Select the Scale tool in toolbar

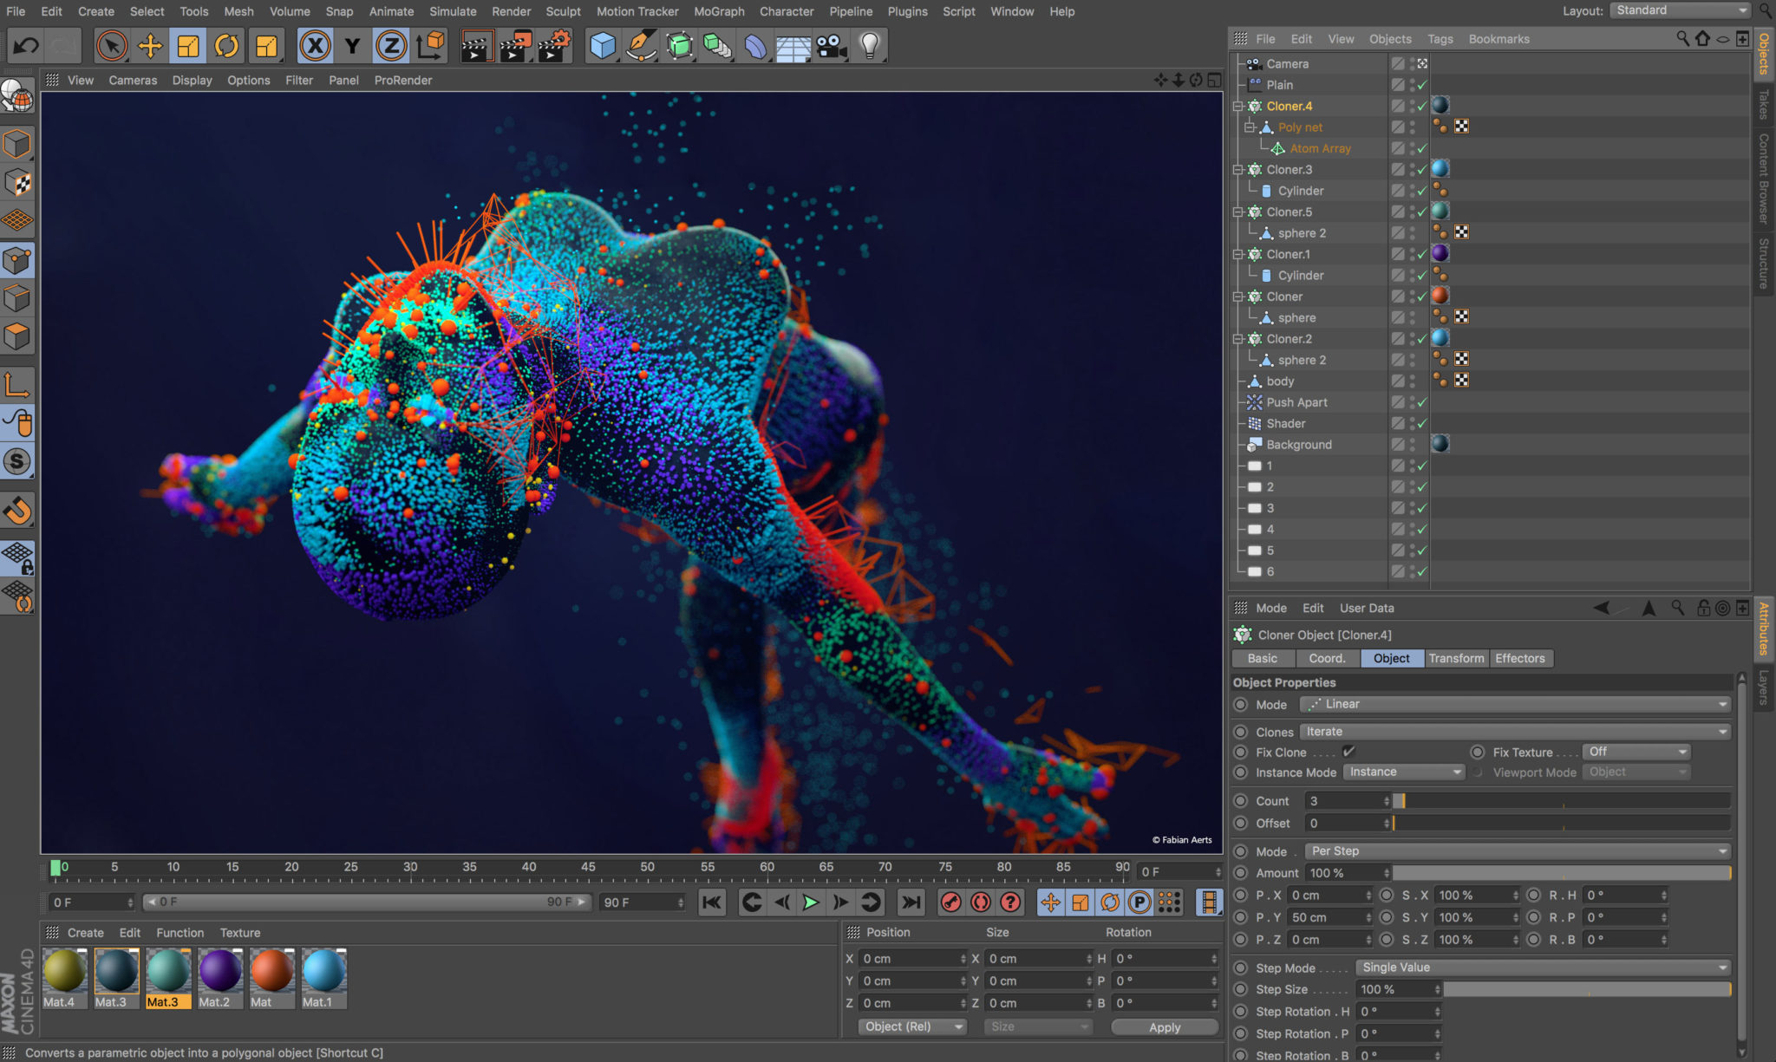pos(187,45)
